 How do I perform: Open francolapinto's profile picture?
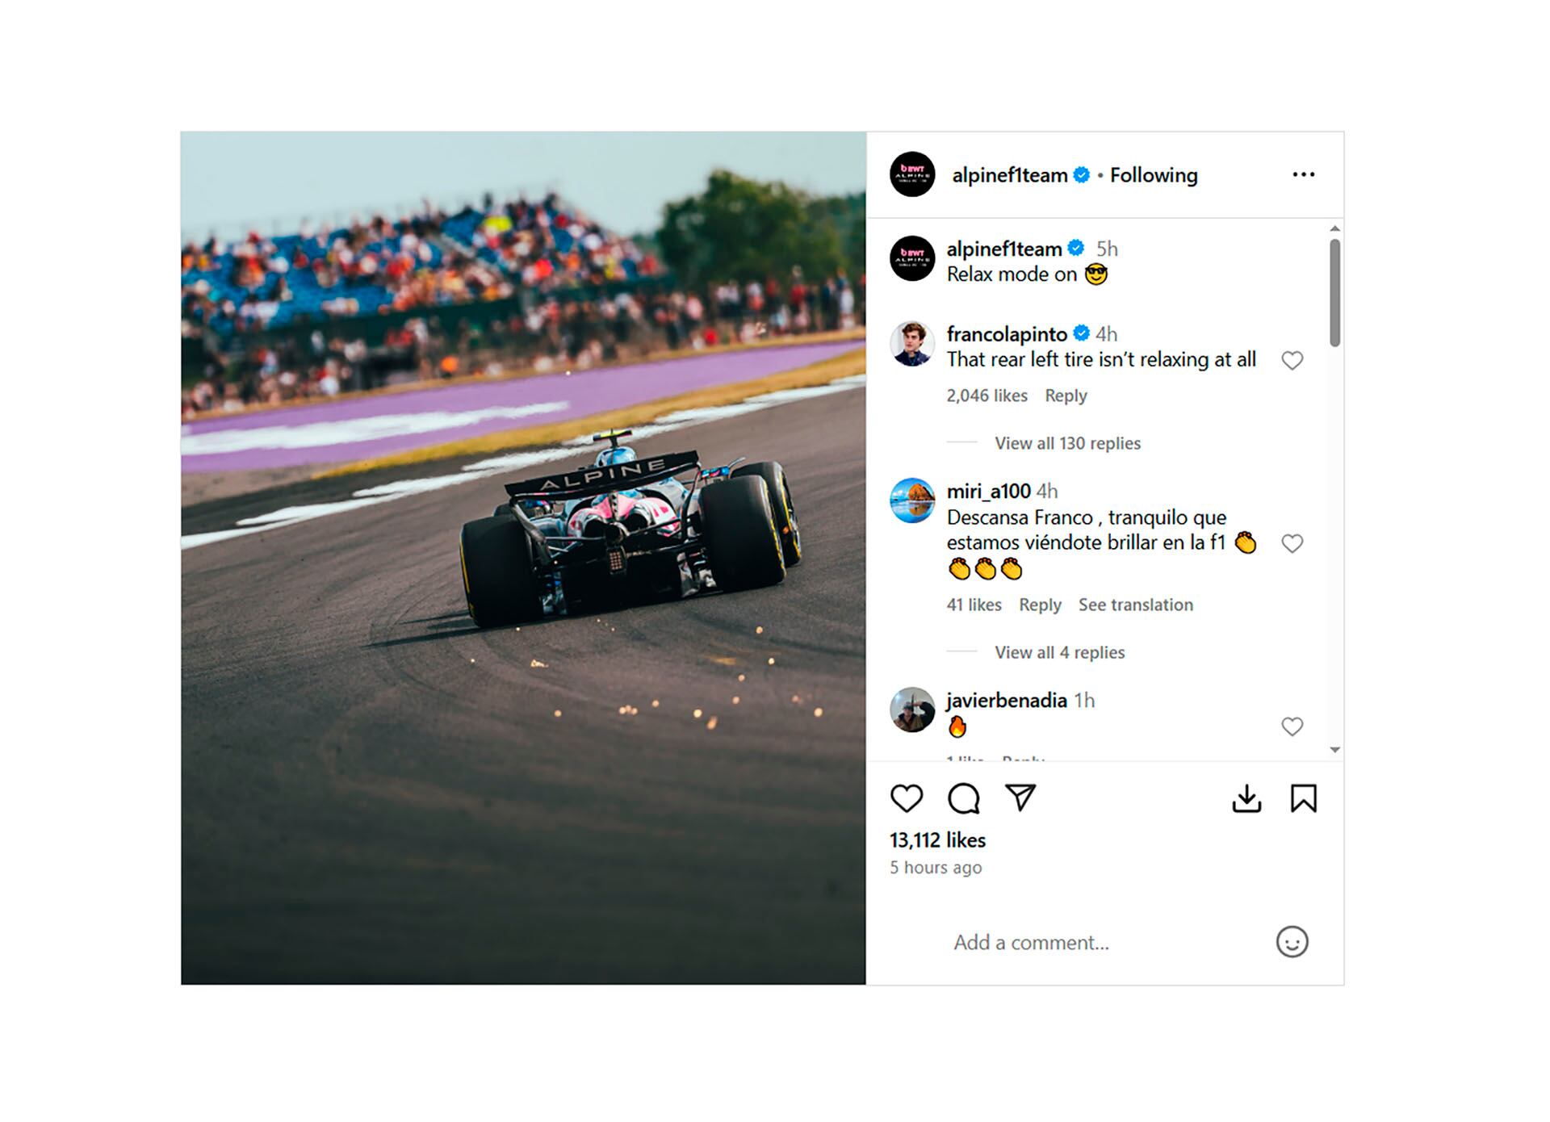tap(912, 343)
